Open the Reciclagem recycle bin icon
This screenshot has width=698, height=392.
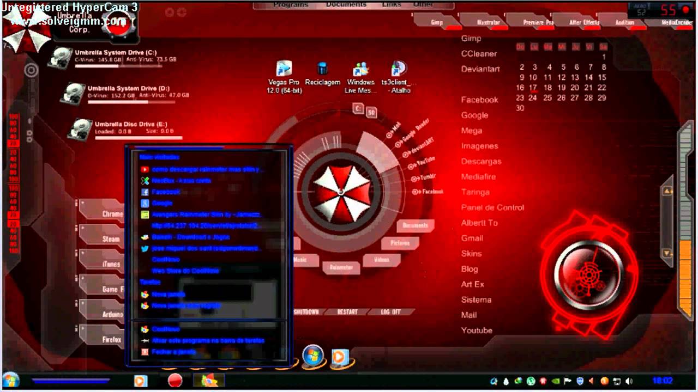322,73
